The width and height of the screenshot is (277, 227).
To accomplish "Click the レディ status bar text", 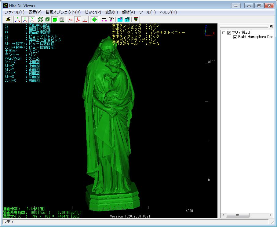I will [8, 222].
